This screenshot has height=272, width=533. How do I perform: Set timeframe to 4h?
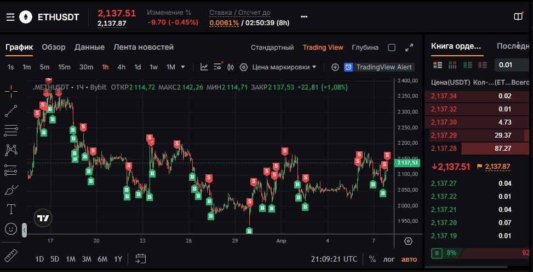coord(122,67)
